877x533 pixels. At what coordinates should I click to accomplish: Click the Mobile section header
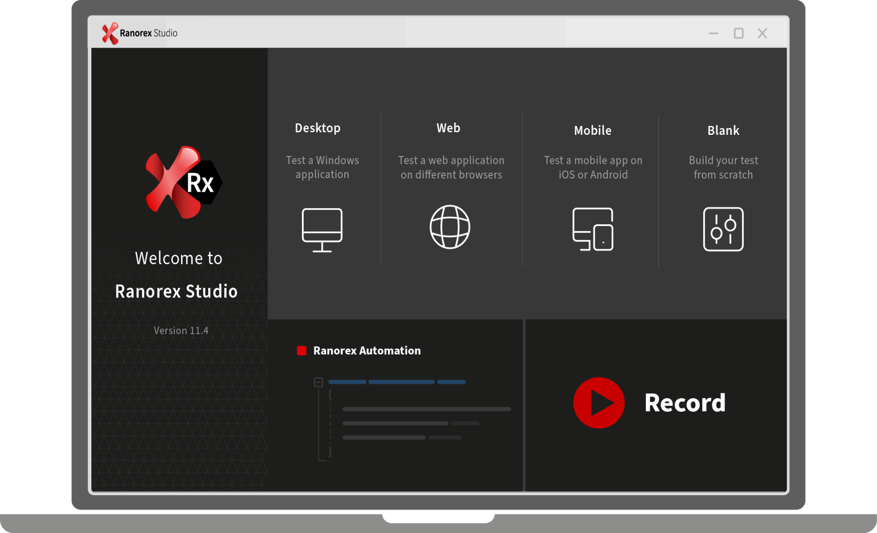pyautogui.click(x=592, y=131)
